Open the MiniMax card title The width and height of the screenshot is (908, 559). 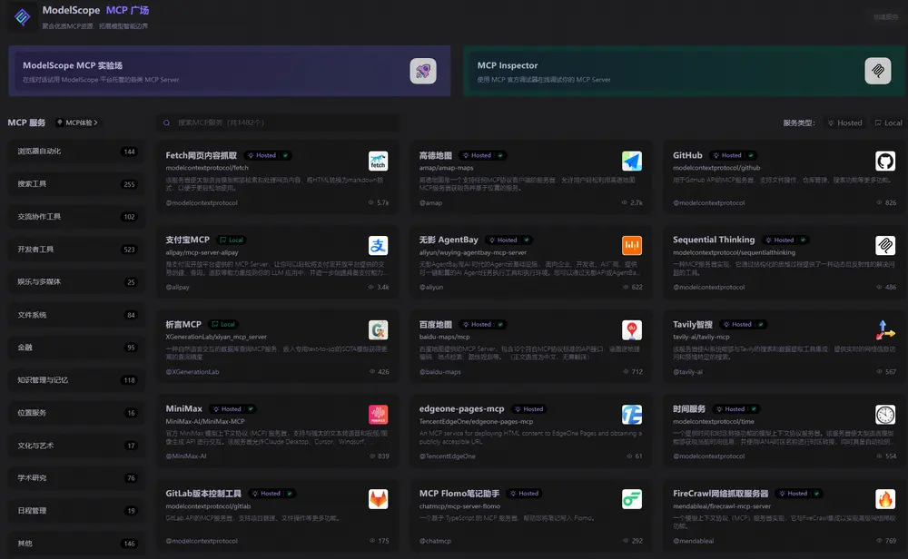[x=184, y=408]
